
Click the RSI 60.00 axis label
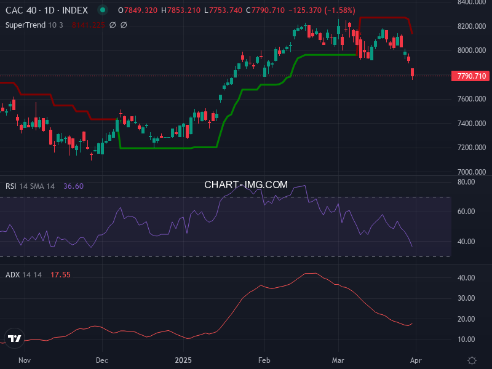click(466, 212)
